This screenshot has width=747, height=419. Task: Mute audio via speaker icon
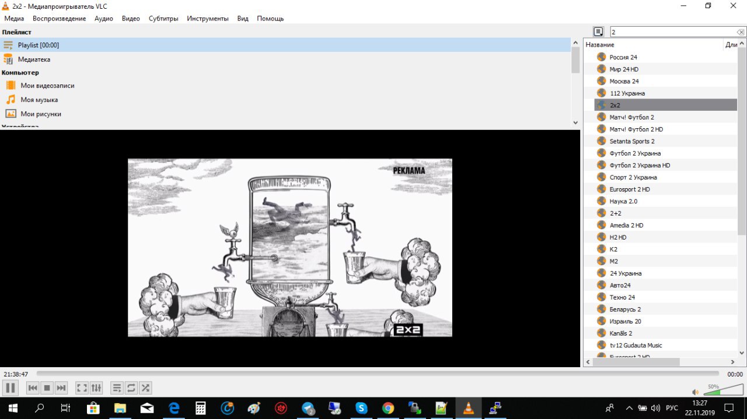[x=695, y=392]
